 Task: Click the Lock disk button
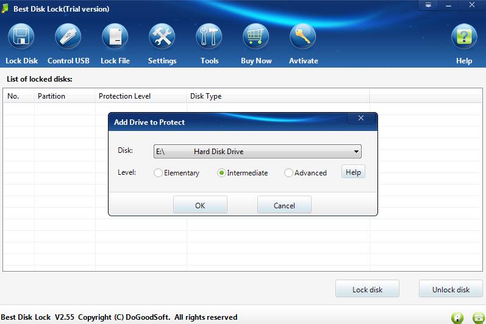367,289
